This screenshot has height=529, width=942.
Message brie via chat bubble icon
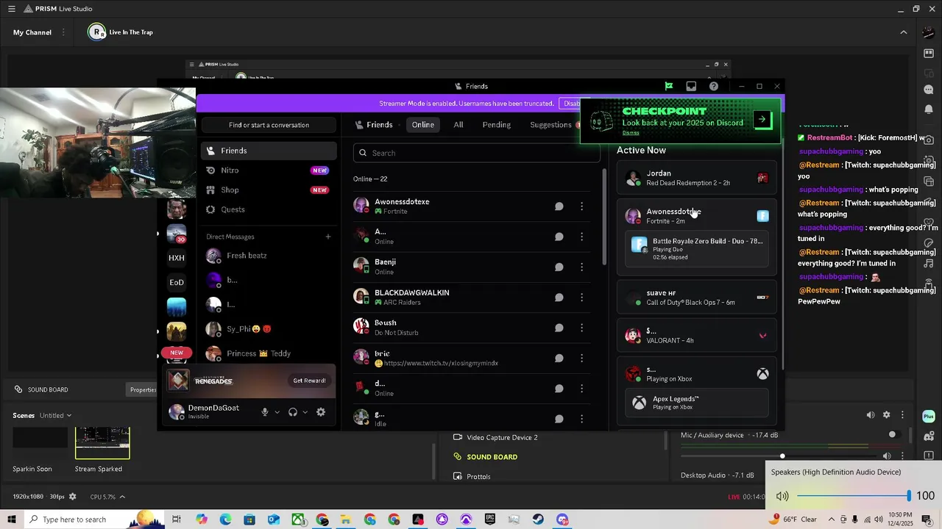tap(559, 358)
